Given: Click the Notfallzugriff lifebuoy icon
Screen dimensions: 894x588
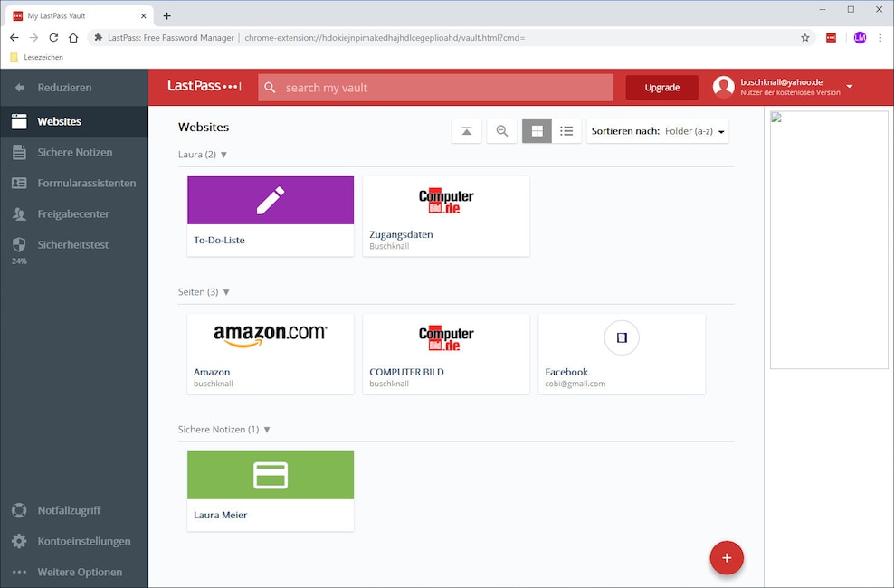Looking at the screenshot, I should (19, 510).
